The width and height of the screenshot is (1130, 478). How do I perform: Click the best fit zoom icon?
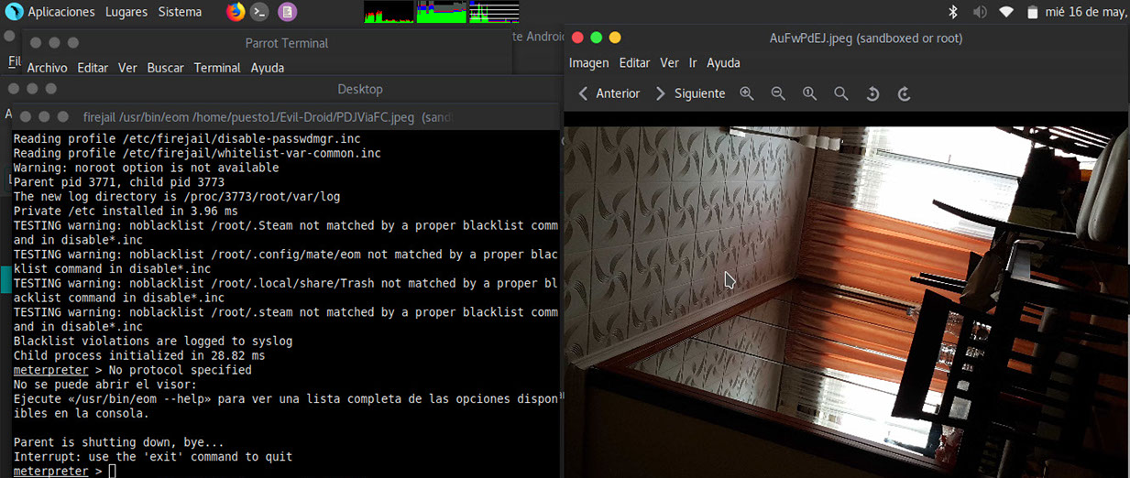tap(840, 93)
